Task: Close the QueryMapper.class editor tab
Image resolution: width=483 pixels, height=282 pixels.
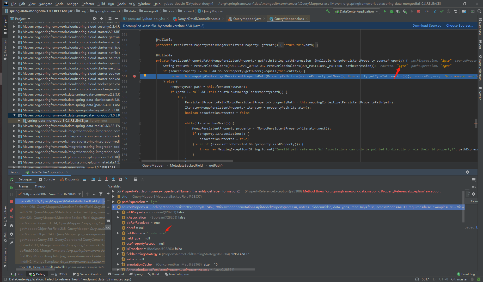Action: coord(307,19)
